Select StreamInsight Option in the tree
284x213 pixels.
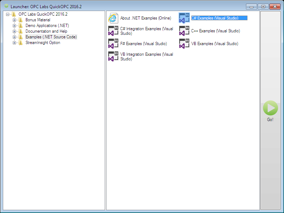click(43, 43)
